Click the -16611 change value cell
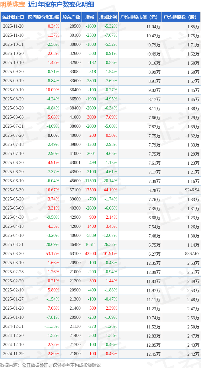The image size is (201, 368). pos(90,245)
